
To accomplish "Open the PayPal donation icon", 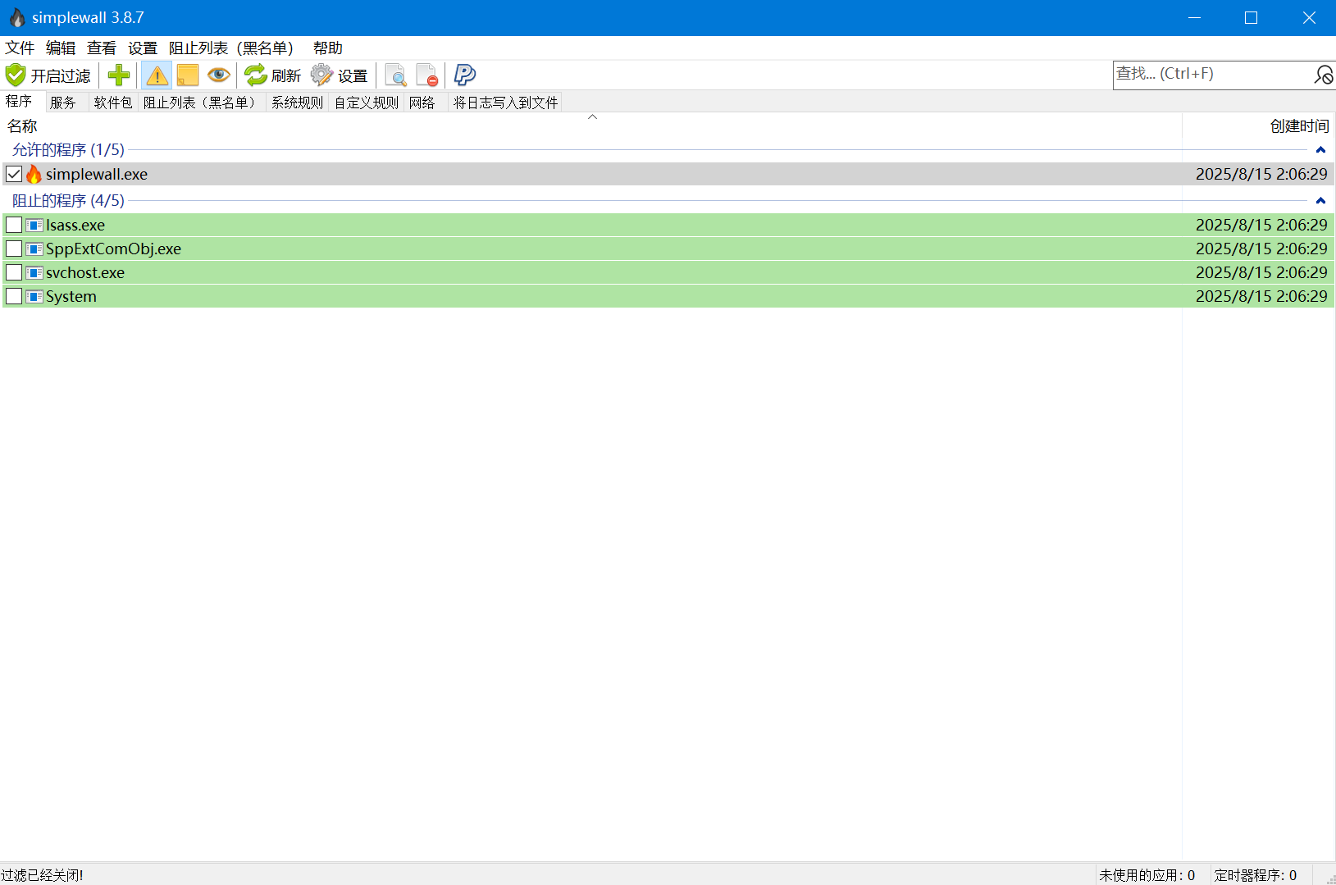I will click(463, 75).
